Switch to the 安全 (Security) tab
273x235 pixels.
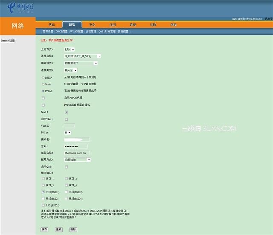[92, 25]
